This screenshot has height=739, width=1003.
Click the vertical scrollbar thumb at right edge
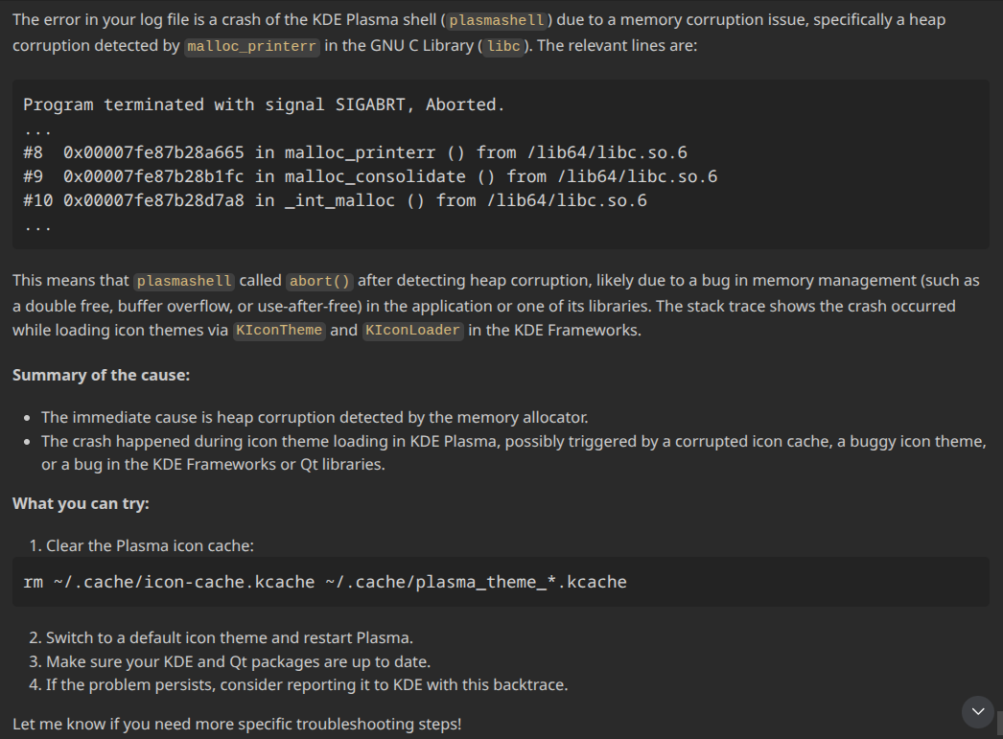(1000, 725)
